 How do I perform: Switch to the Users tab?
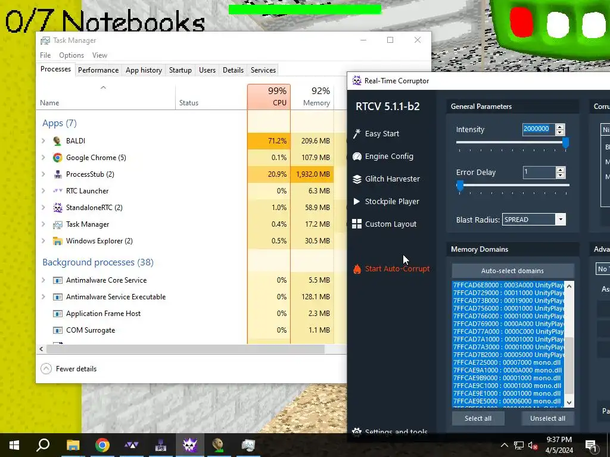pyautogui.click(x=207, y=70)
